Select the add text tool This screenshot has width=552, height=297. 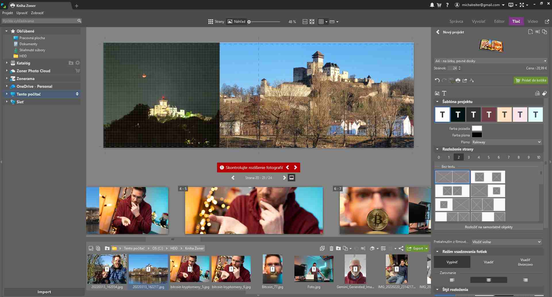point(444,93)
